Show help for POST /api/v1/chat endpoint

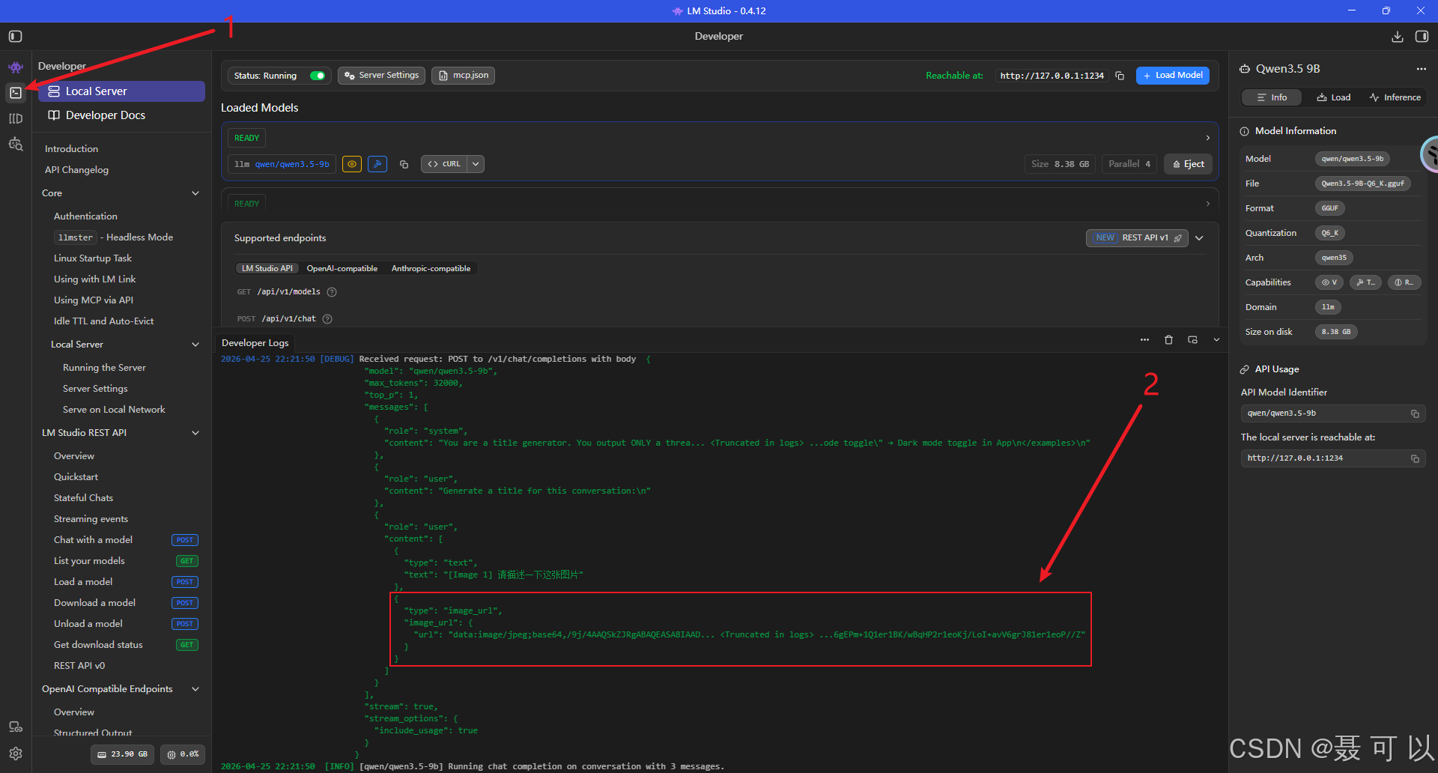(x=327, y=319)
